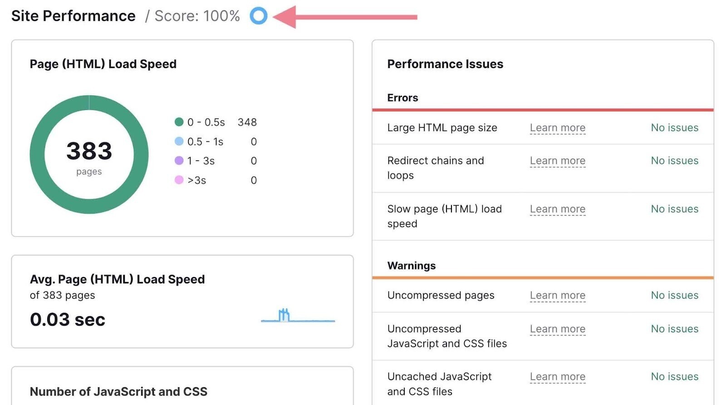Click the 0.03 sec average load value
Viewport: 726px width, 405px height.
pos(68,320)
